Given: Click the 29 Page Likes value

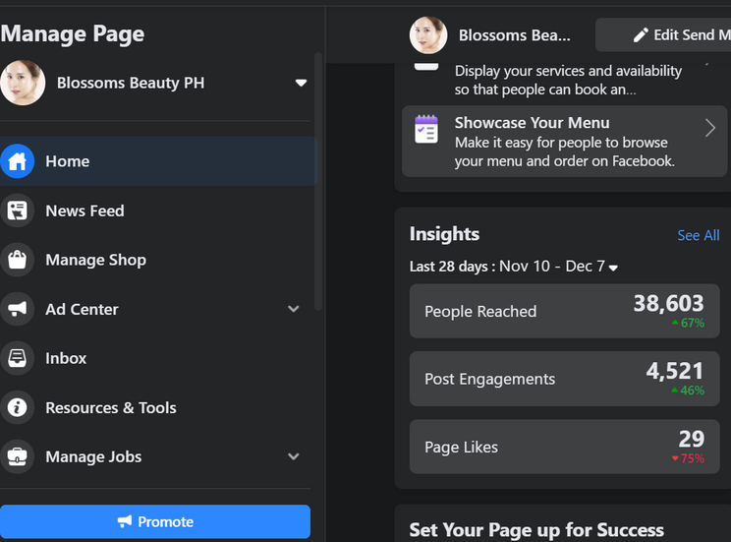Looking at the screenshot, I should [692, 439].
